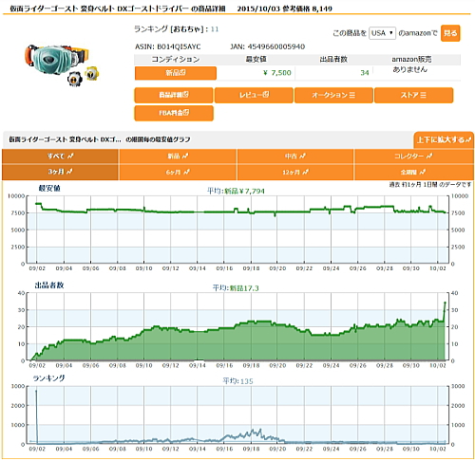
Task: Select the すべて graph tab
Action: pos(60,156)
